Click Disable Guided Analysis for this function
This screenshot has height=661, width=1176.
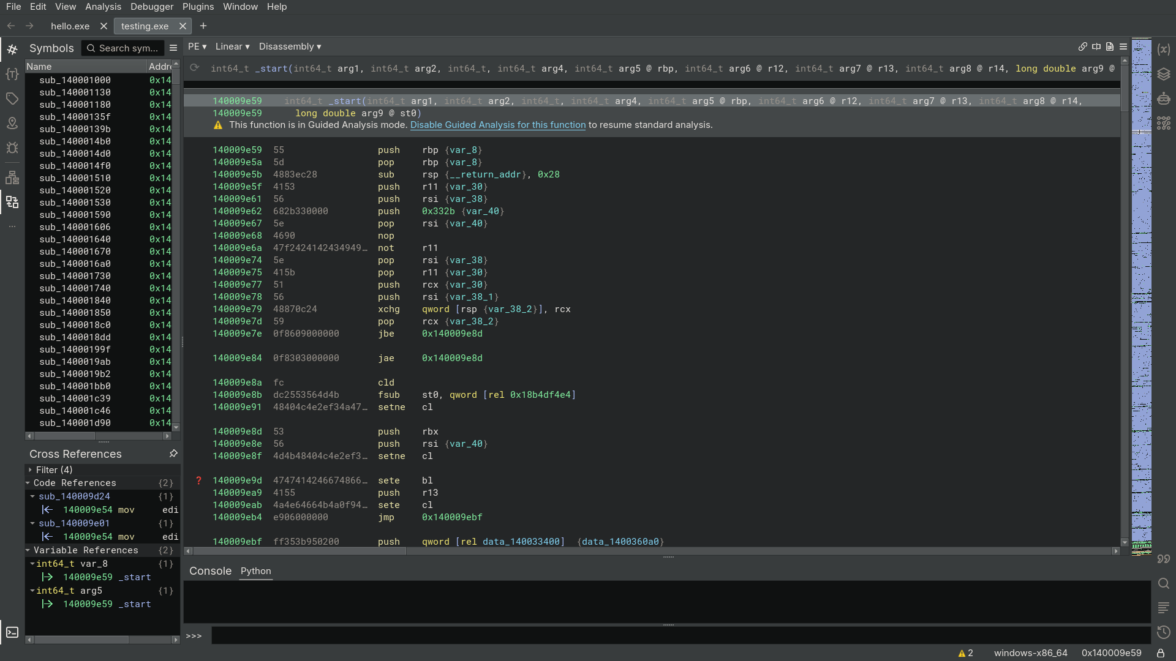point(497,125)
